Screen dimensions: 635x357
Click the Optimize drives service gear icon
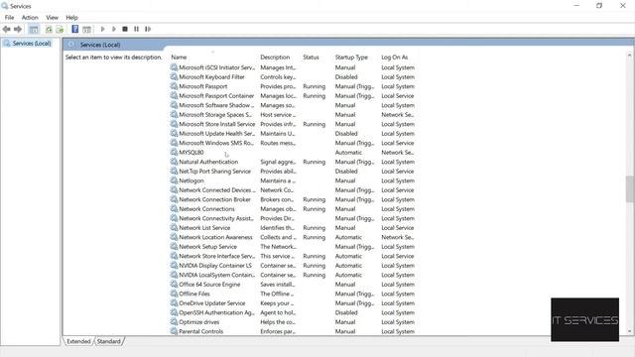(175, 321)
